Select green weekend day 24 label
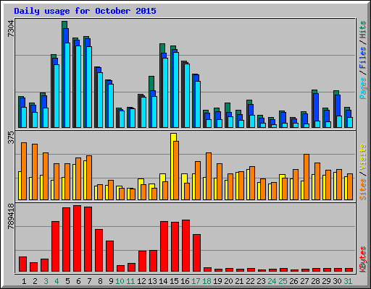The width and height of the screenshot is (371, 289). click(272, 281)
